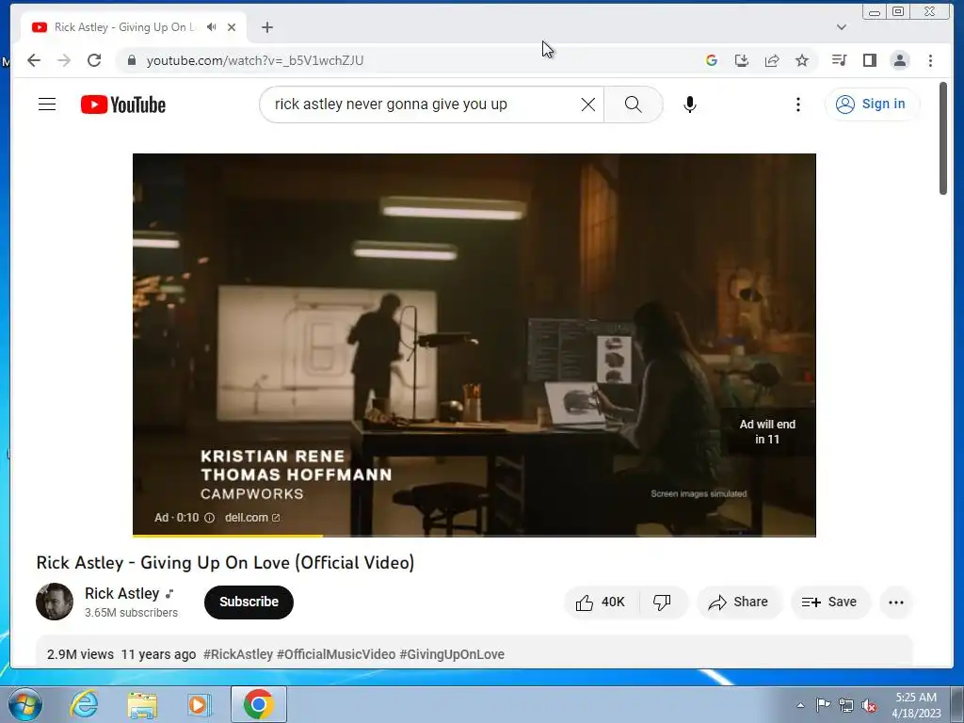The height and width of the screenshot is (723, 964).
Task: Click the install app icon in address bar
Action: [742, 60]
